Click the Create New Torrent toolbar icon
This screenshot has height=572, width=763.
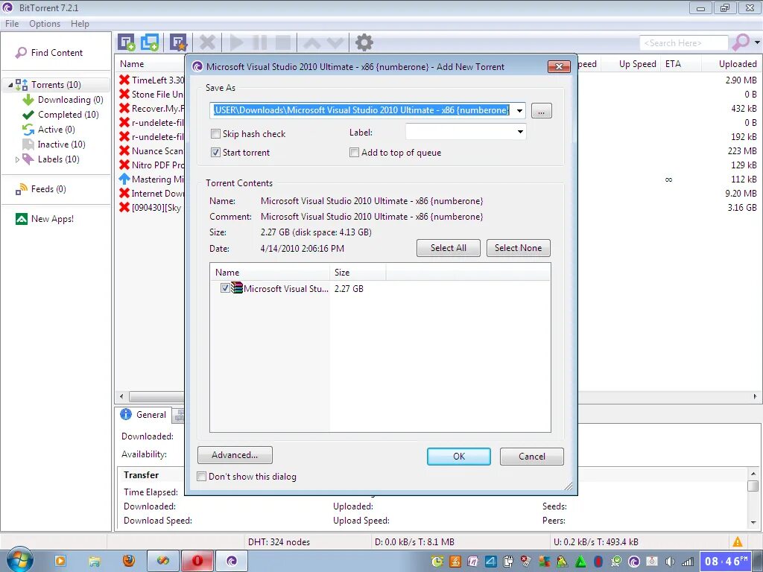point(178,42)
